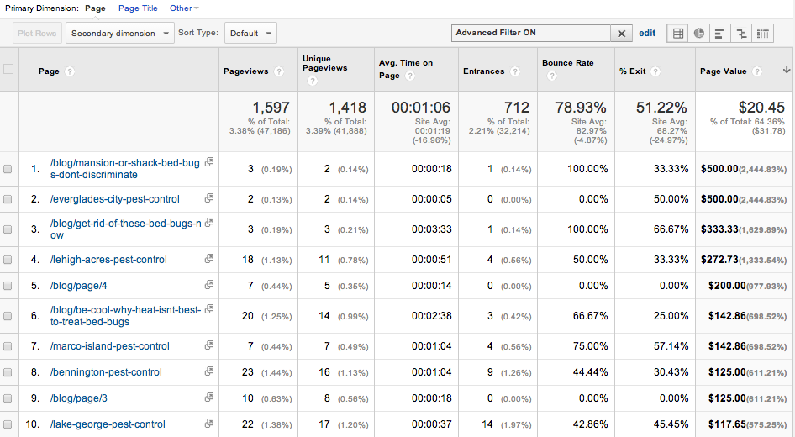The height and width of the screenshot is (437, 795).
Task: Open the /bennington-pest-control page link
Action: [x=106, y=372]
